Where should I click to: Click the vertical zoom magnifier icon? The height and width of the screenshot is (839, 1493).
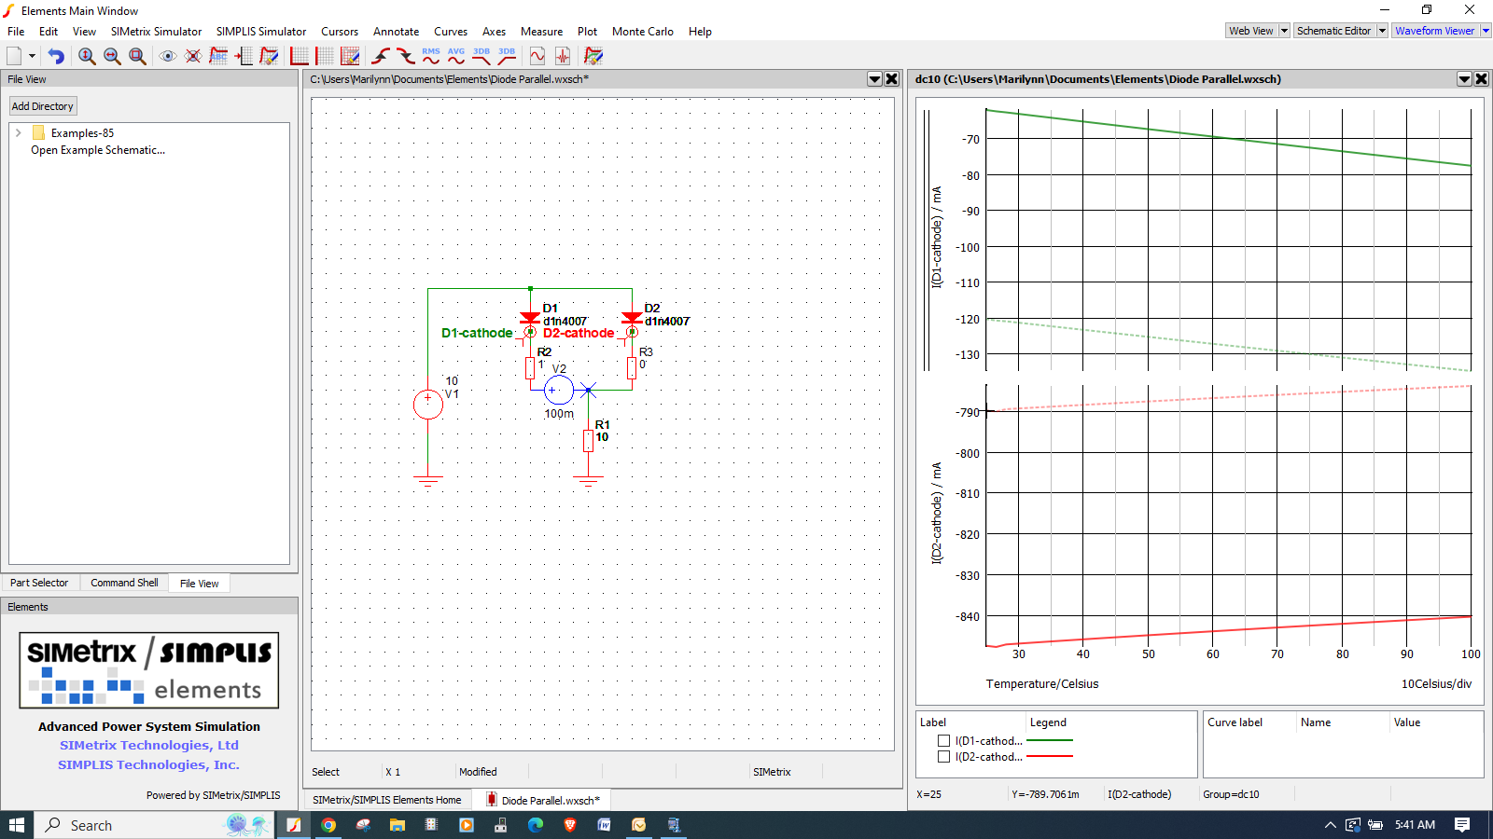(87, 56)
